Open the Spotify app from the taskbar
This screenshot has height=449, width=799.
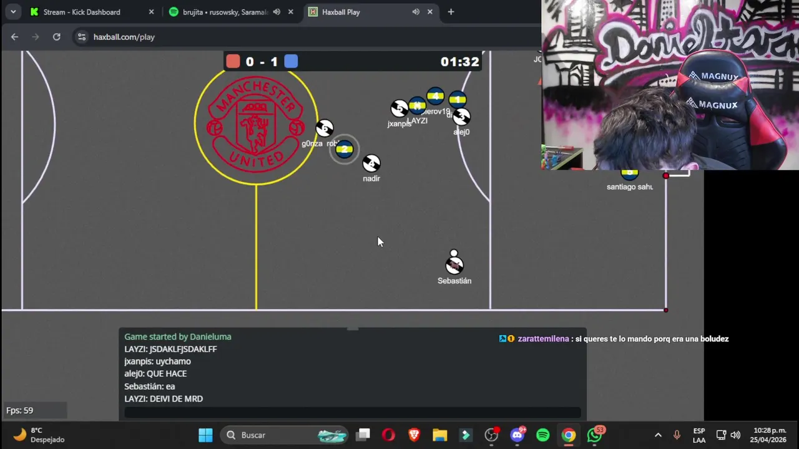point(543,435)
